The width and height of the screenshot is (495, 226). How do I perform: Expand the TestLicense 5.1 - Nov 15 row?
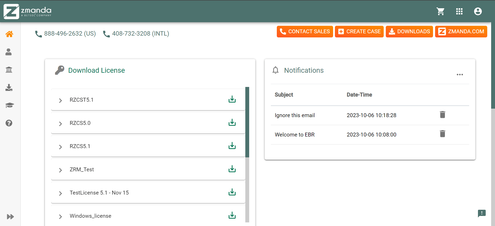(x=60, y=193)
